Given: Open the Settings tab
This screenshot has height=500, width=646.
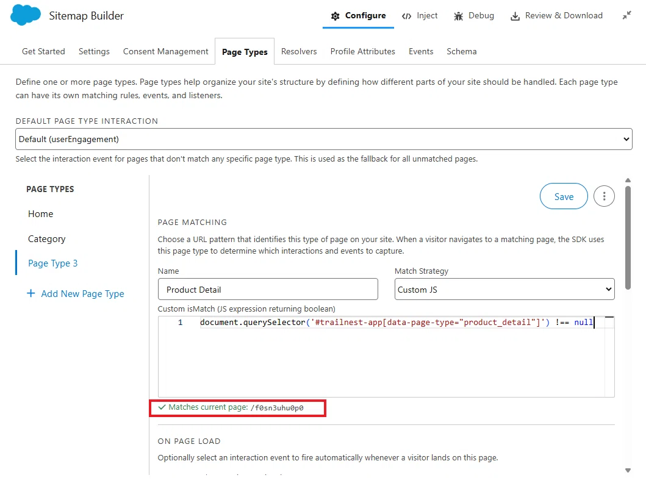Looking at the screenshot, I should pyautogui.click(x=94, y=51).
